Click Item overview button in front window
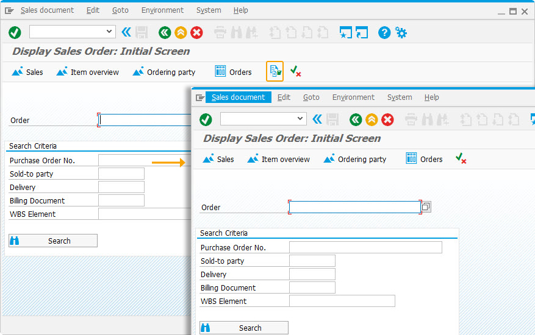The width and height of the screenshot is (535, 335). (x=279, y=159)
